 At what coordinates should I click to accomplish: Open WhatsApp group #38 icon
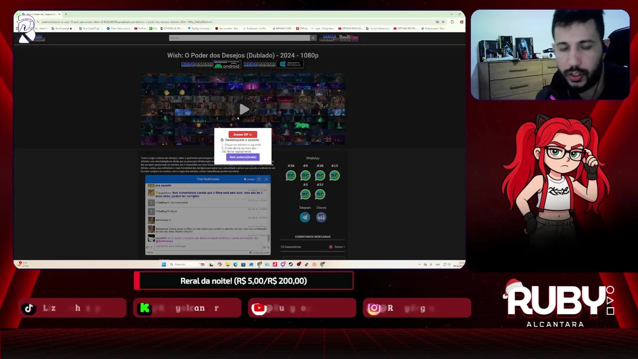tap(291, 176)
